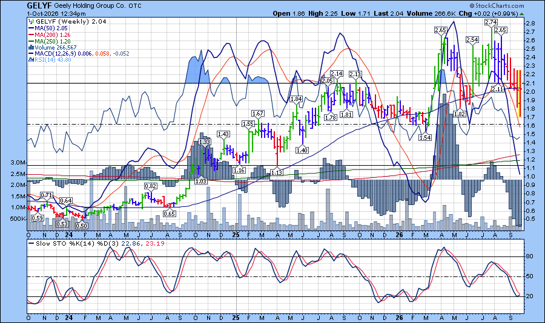Click the 1-Oct-2026 12:34pm timestamp
Screen dimensions: 545x323
(56, 14)
